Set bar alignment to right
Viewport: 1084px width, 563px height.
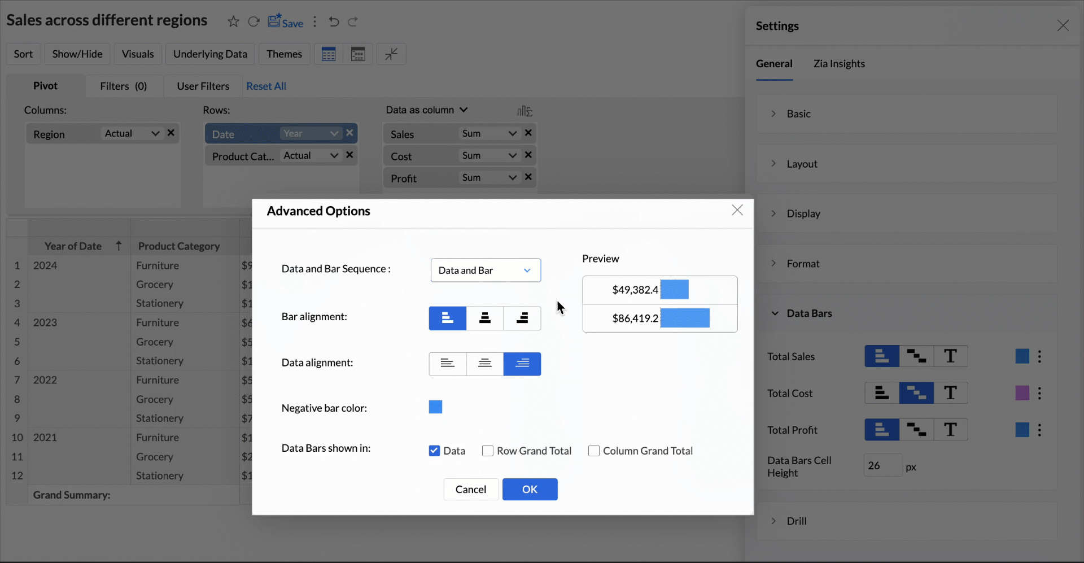tap(522, 318)
